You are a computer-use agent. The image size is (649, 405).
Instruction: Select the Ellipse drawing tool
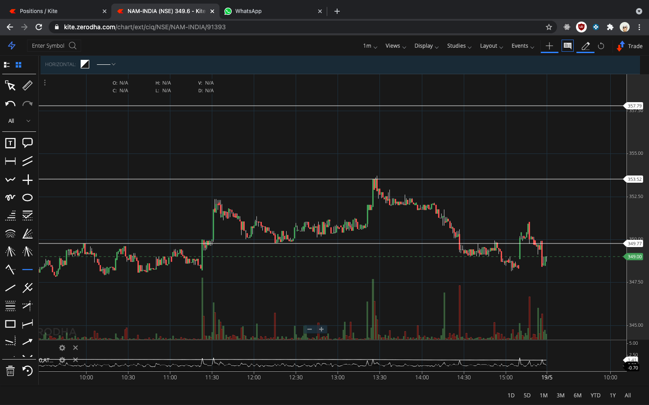28,198
